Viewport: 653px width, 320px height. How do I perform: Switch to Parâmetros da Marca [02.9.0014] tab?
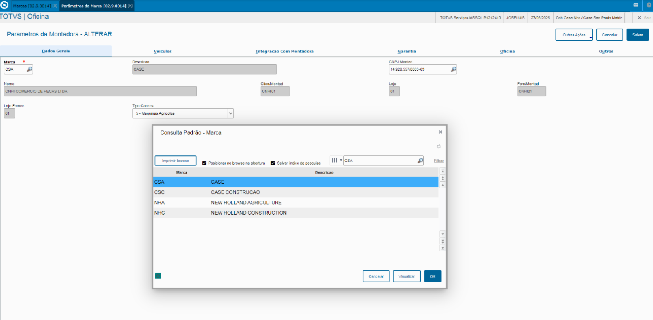coord(97,6)
